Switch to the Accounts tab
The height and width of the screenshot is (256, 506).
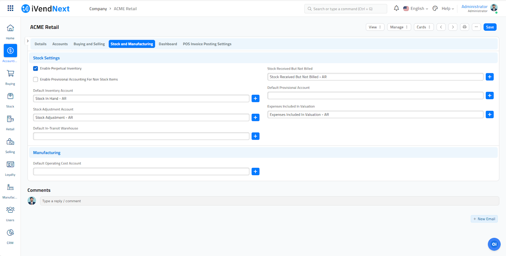tap(60, 44)
